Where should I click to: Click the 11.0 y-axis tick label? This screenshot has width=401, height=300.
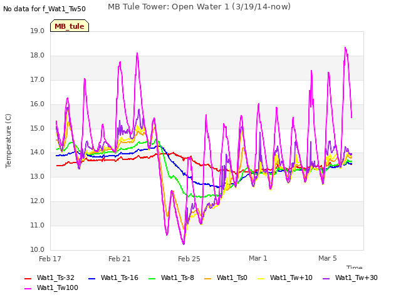click(38, 226)
